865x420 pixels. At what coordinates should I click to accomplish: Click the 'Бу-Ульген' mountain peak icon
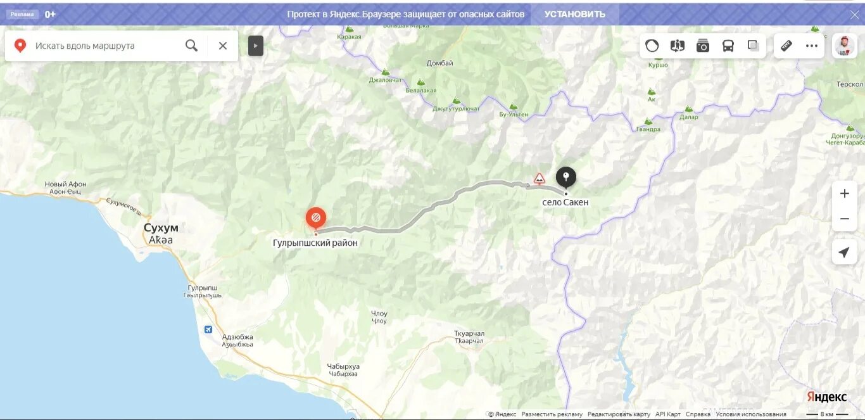click(514, 106)
